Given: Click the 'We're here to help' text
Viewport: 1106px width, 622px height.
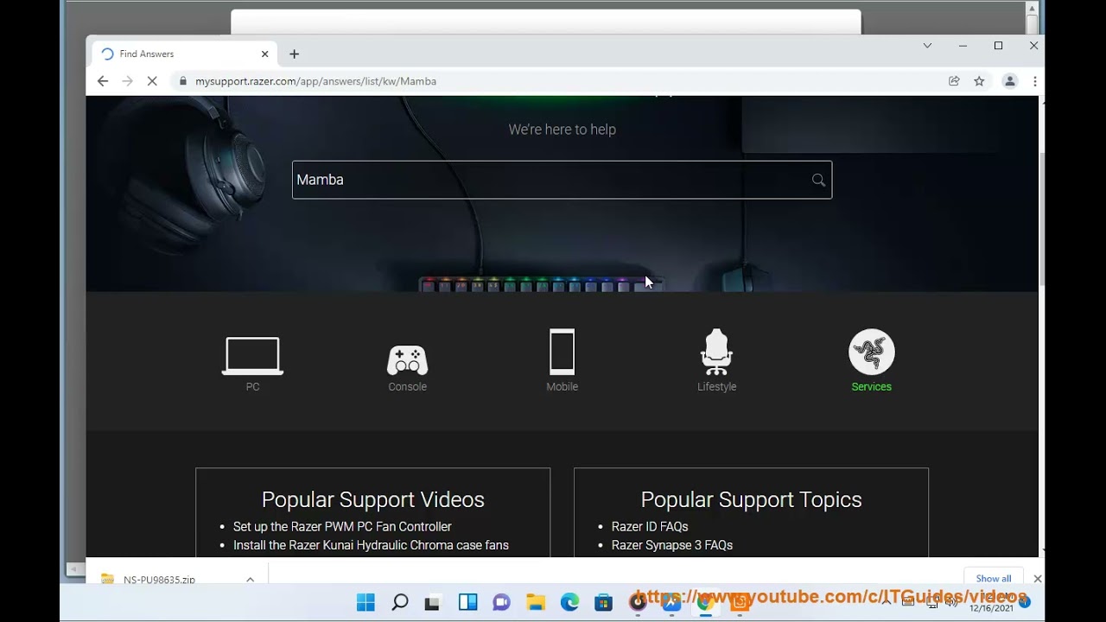Looking at the screenshot, I should [562, 130].
